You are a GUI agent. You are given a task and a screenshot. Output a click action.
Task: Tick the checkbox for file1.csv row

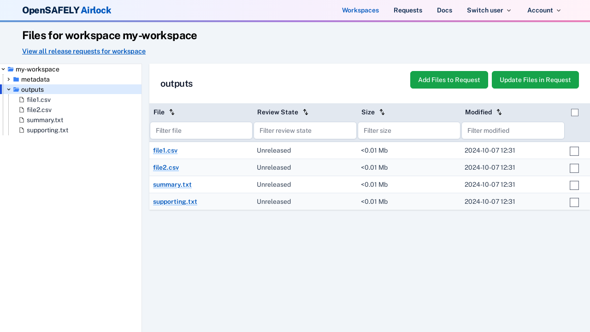(x=574, y=151)
